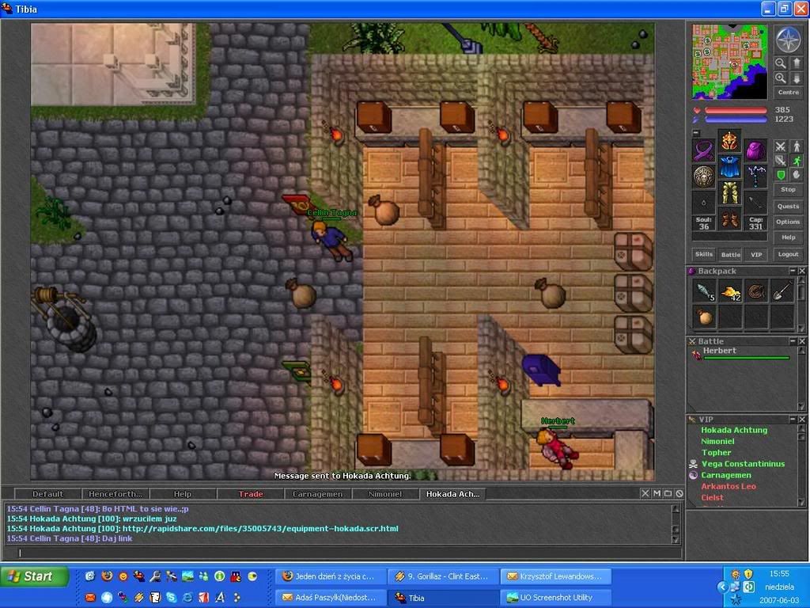Select the gold coins stack in Backpack
This screenshot has height=608, width=810.
pos(730,291)
